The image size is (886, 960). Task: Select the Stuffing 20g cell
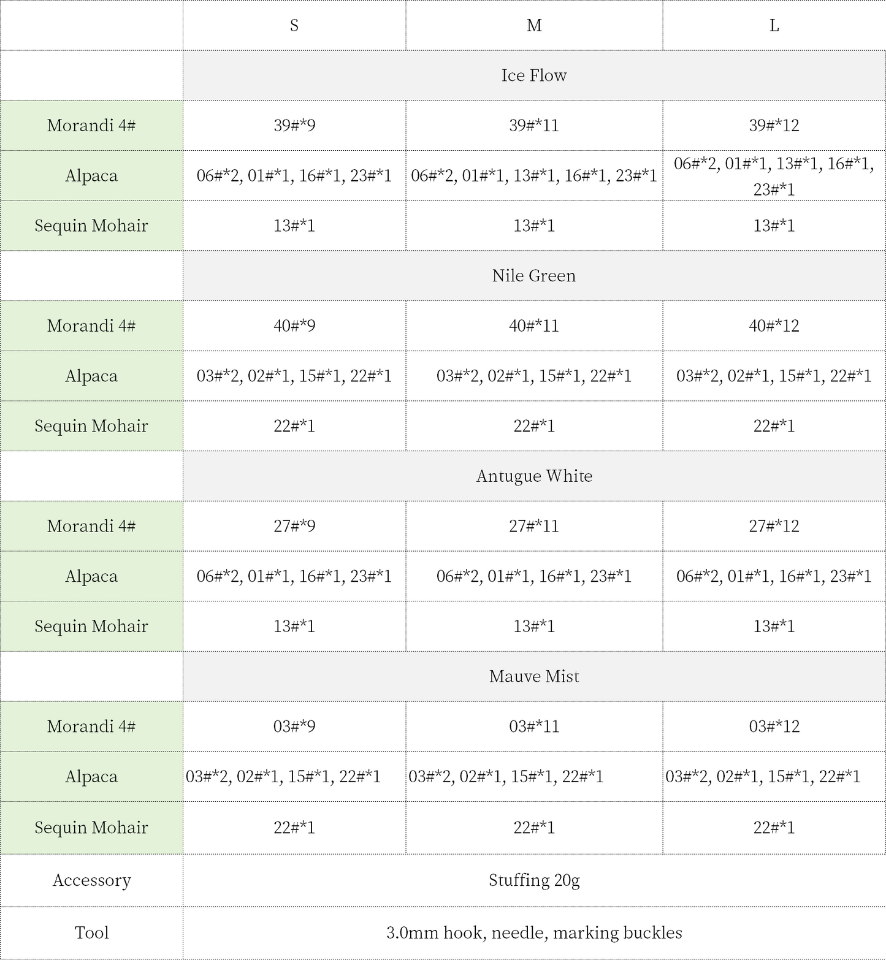[534, 880]
